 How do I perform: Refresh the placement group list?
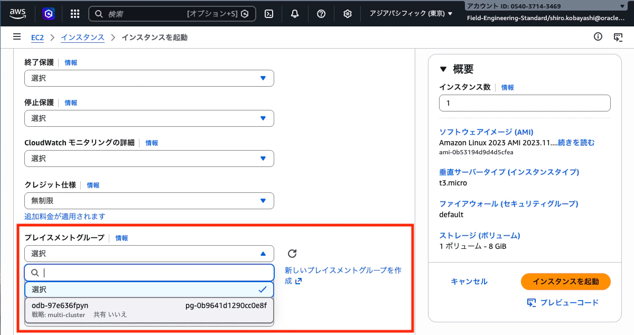292,254
